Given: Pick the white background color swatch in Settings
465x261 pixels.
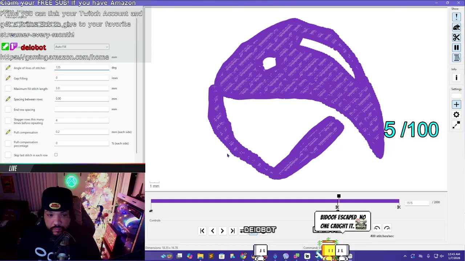Looking at the screenshot, I should coord(456,96).
